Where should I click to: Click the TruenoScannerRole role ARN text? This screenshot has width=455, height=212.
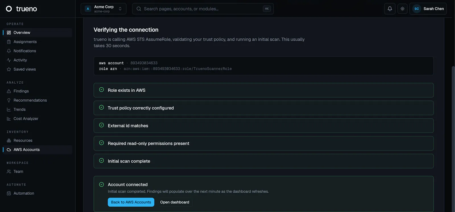click(178, 69)
